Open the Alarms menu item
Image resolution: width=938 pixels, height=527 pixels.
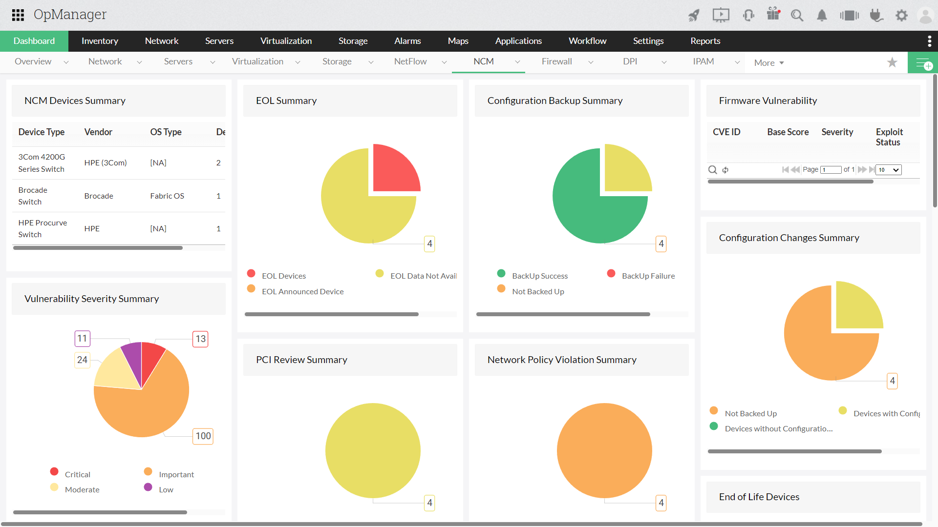click(x=408, y=41)
